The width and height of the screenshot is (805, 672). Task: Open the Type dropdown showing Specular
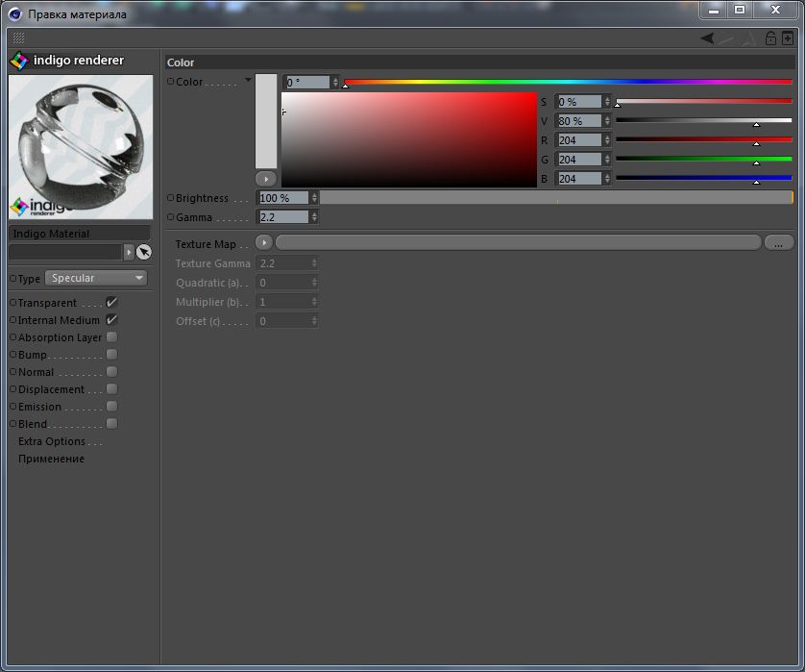coord(96,278)
